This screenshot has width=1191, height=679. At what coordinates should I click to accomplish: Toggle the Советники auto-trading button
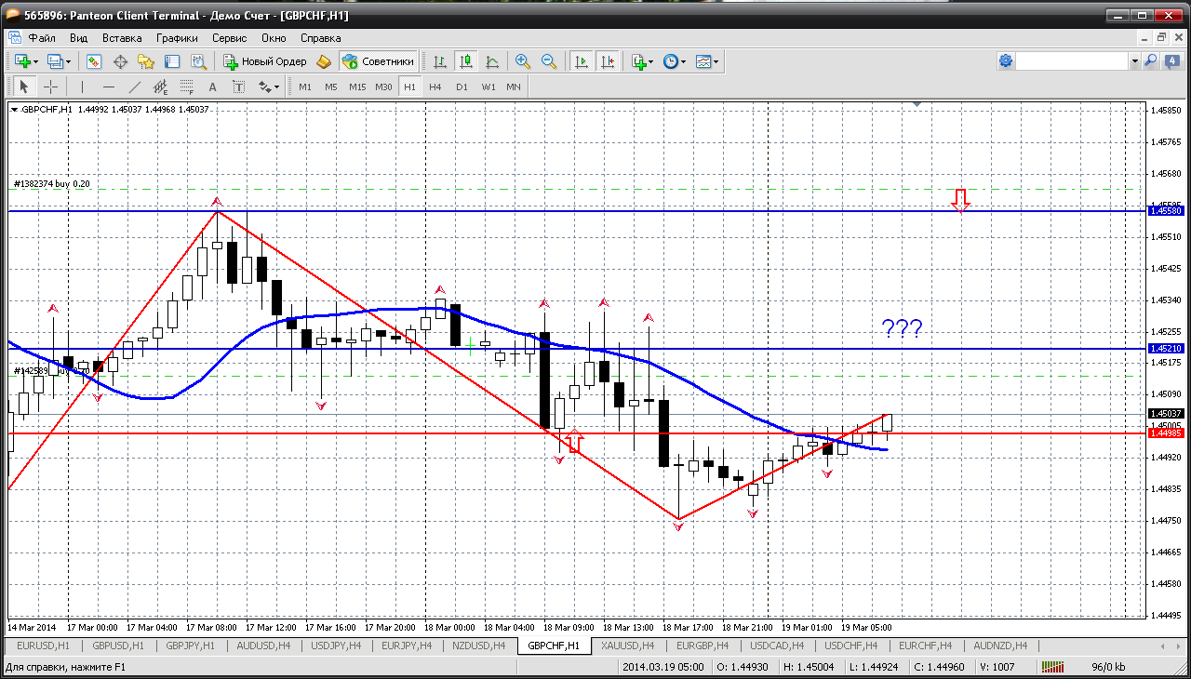click(x=378, y=61)
